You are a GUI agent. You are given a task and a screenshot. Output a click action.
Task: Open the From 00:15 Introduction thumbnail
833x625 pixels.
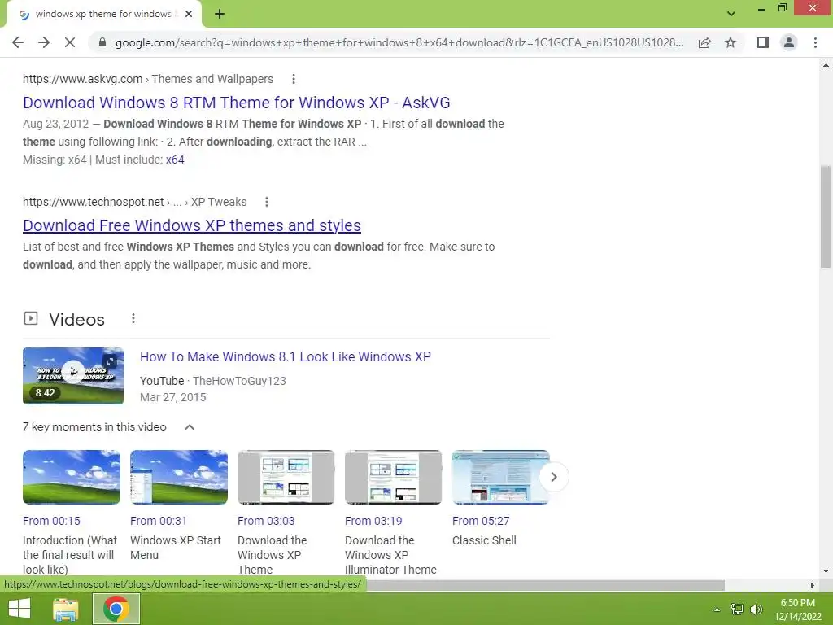coord(72,477)
